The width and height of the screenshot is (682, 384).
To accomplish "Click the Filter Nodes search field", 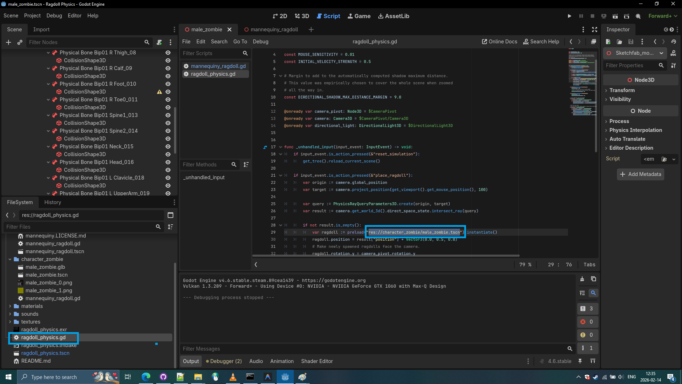I will pyautogui.click(x=85, y=42).
